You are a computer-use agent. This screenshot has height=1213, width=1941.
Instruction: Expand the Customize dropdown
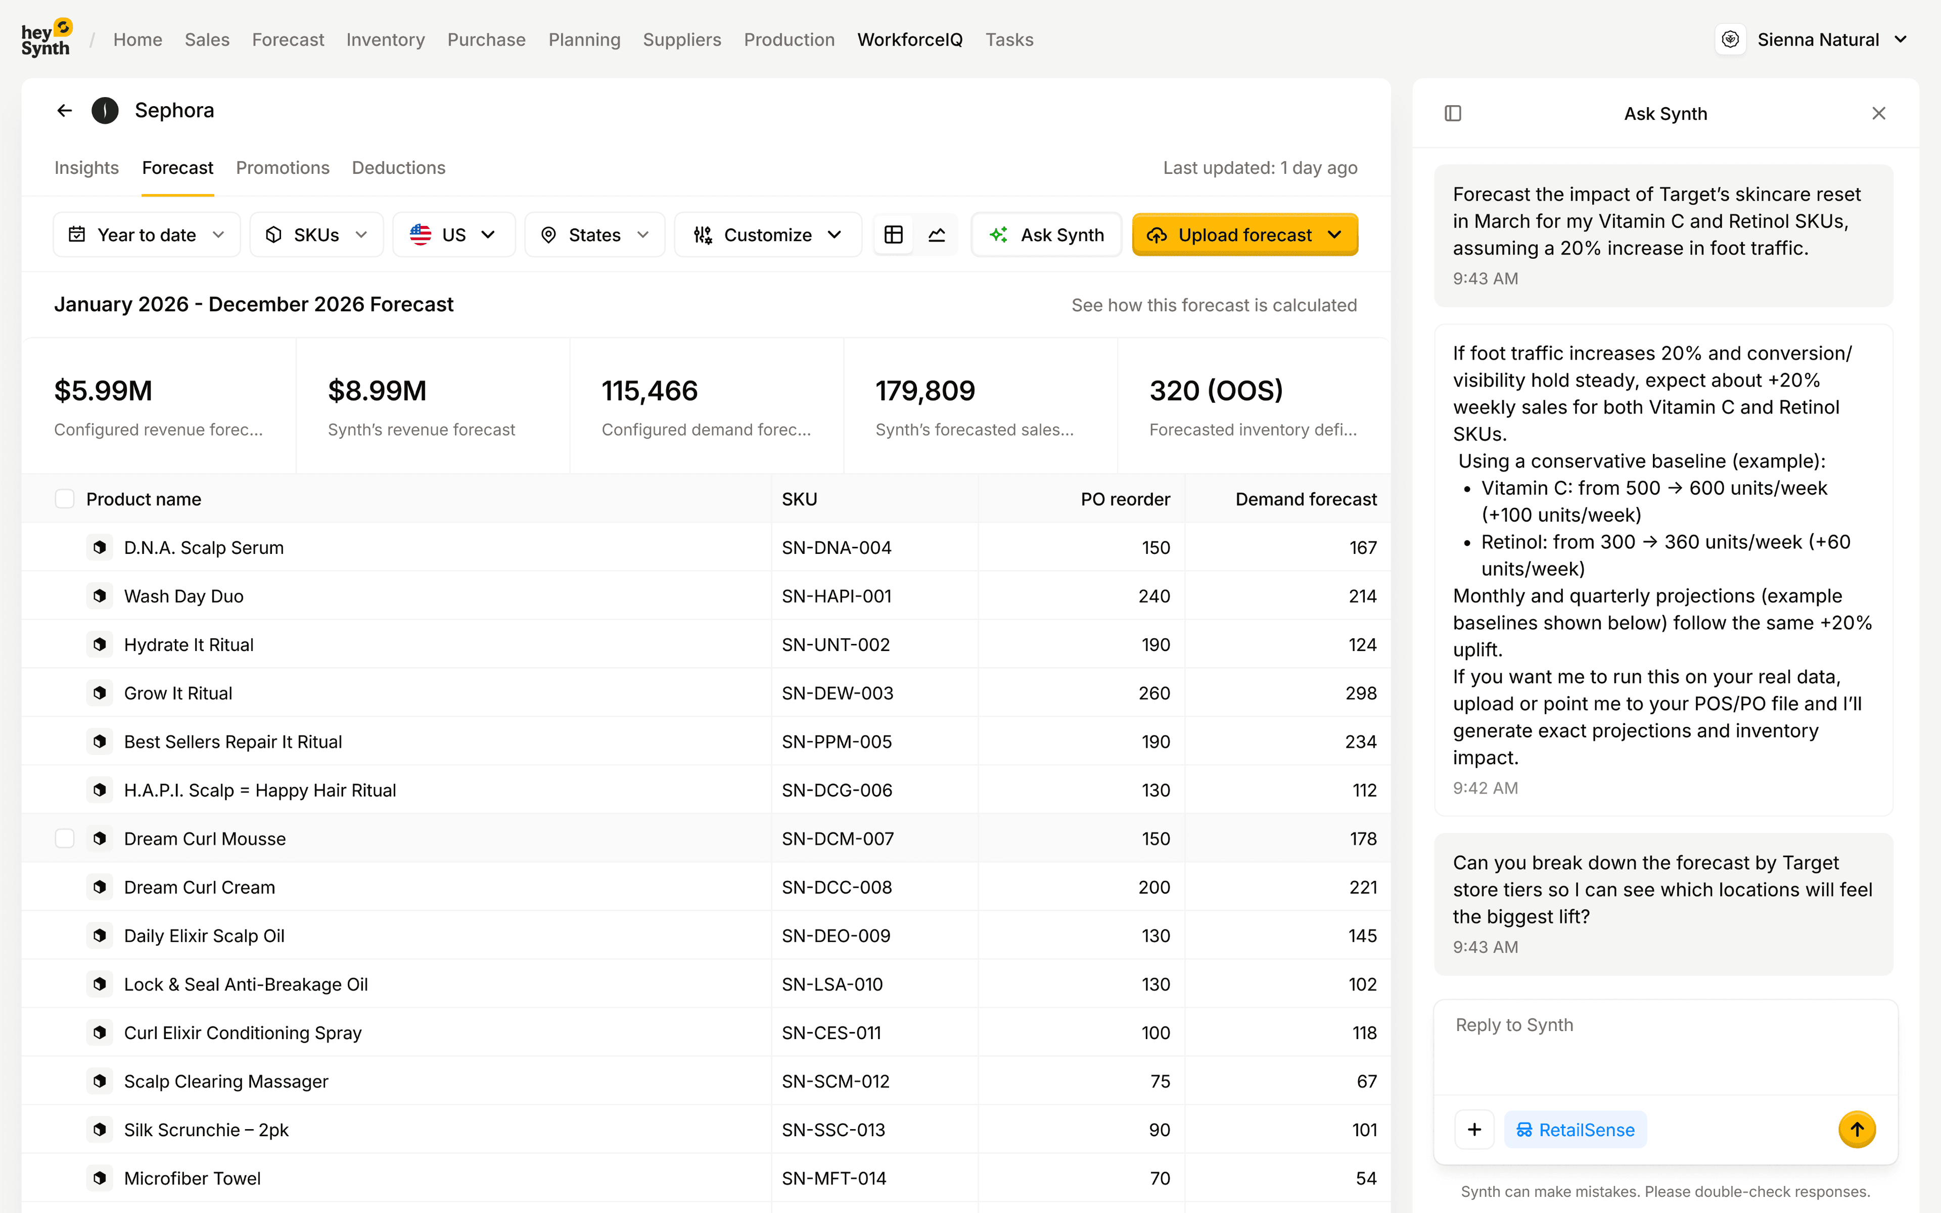click(768, 234)
